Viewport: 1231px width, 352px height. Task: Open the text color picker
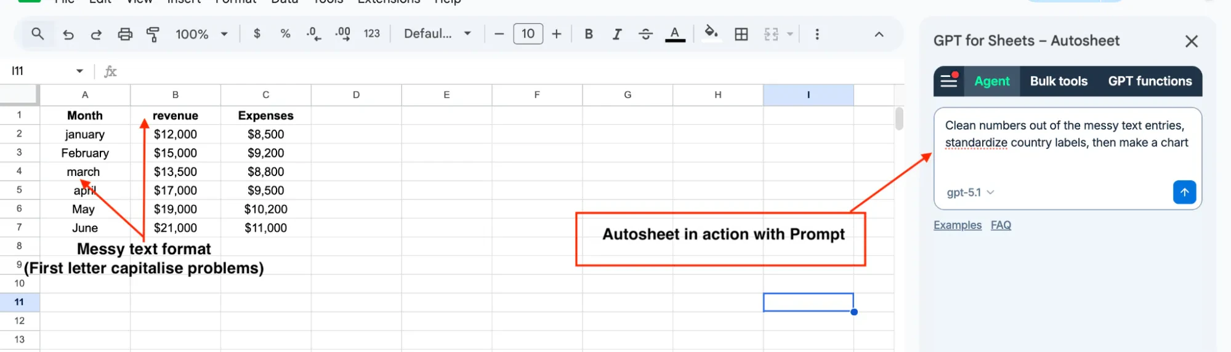coord(675,34)
